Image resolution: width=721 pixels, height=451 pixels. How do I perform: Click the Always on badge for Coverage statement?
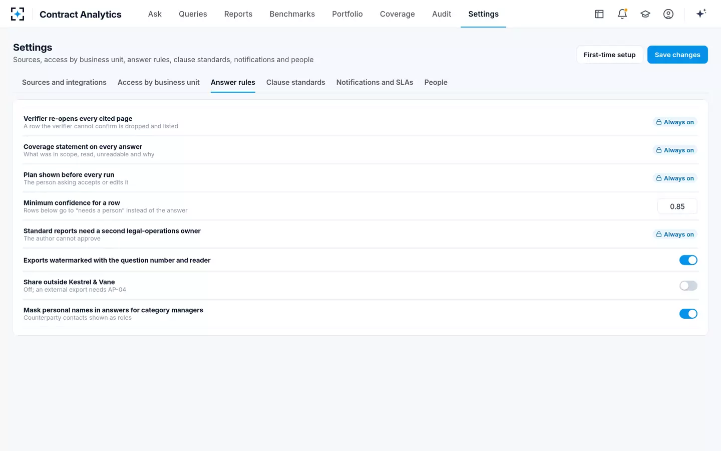675,150
